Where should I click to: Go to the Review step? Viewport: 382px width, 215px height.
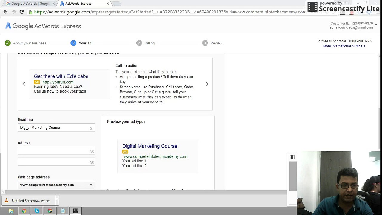click(216, 43)
